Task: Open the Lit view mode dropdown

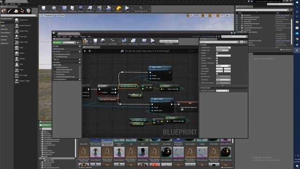Action: tap(57, 15)
